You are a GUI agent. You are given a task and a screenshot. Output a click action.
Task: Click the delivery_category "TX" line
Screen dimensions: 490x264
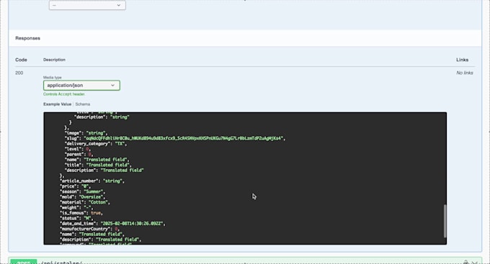[96, 144]
